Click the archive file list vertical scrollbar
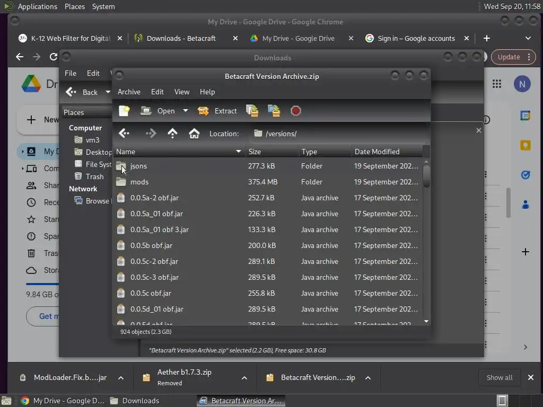 click(426, 176)
